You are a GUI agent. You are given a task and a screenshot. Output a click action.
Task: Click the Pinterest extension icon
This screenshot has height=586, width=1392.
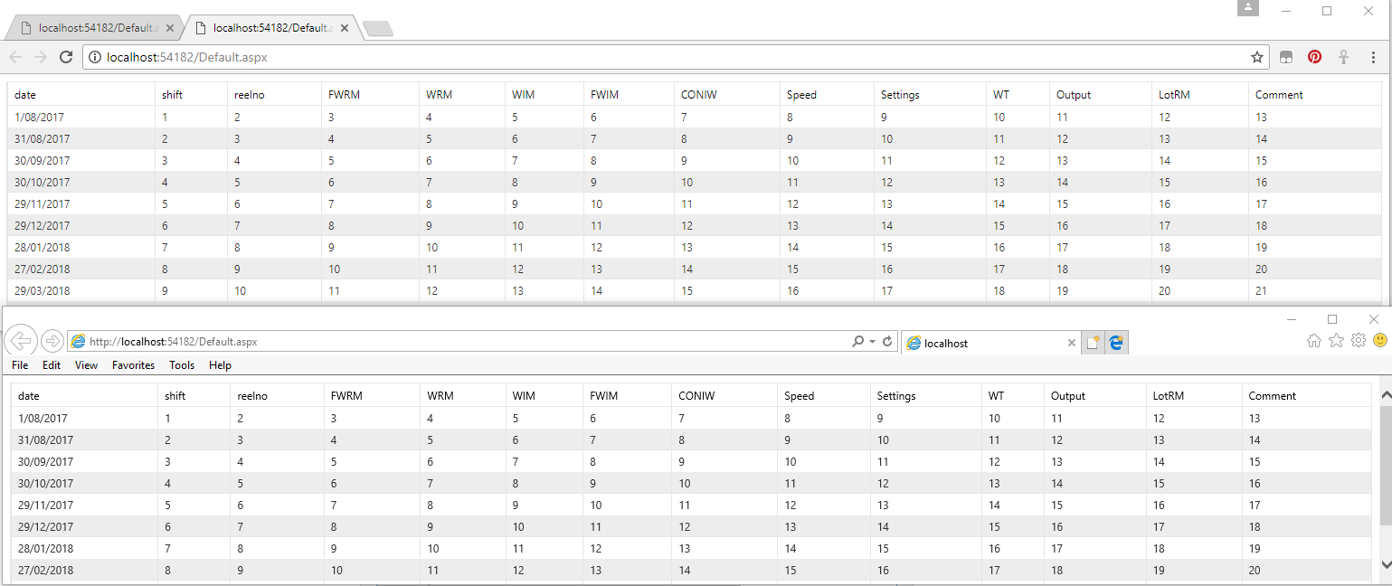pos(1314,57)
